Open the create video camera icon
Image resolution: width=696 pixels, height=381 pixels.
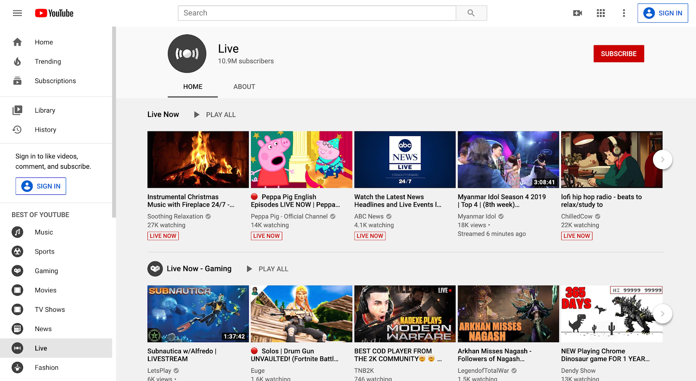578,13
